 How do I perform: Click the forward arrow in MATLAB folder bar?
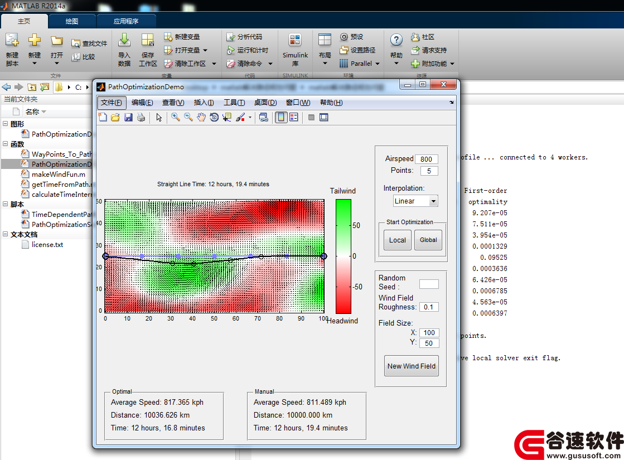(x=19, y=87)
